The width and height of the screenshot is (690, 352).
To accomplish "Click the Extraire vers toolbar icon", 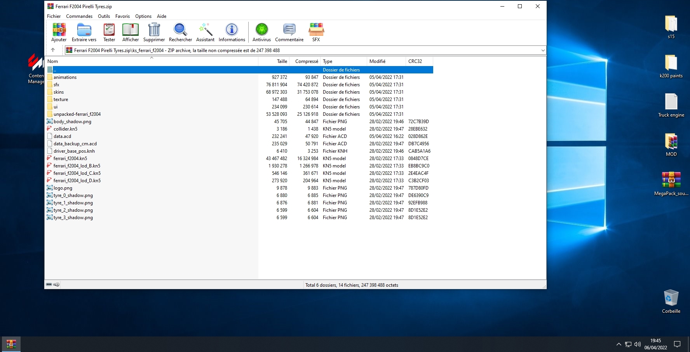I will click(84, 32).
